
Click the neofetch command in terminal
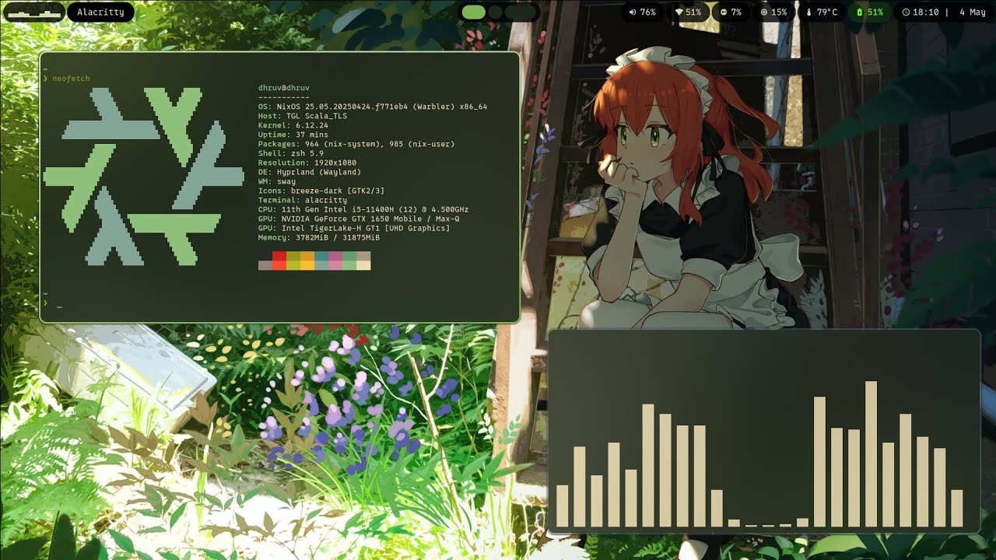tap(71, 79)
